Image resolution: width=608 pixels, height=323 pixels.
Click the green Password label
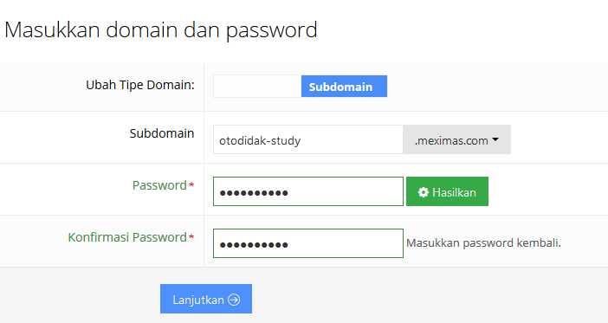[159, 185]
